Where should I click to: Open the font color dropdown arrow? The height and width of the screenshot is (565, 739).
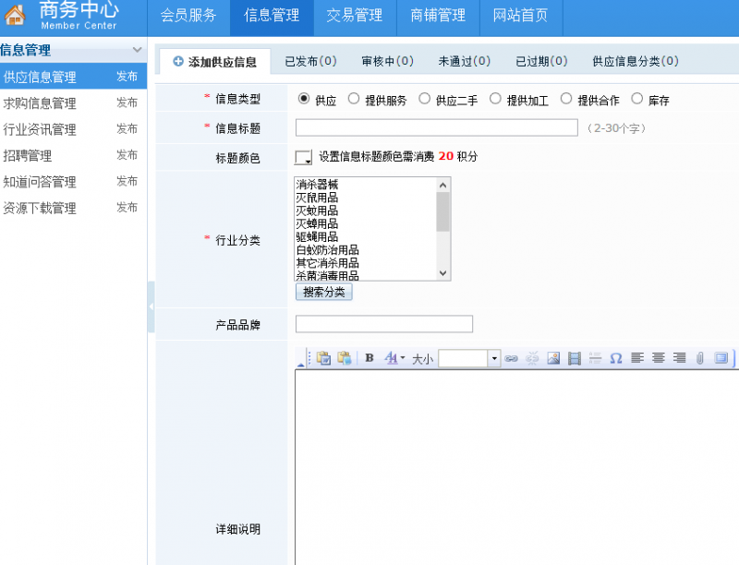403,358
